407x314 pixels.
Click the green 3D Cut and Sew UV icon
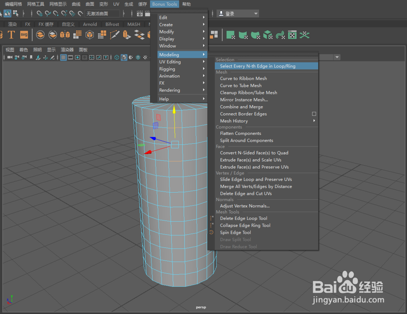pos(304,35)
